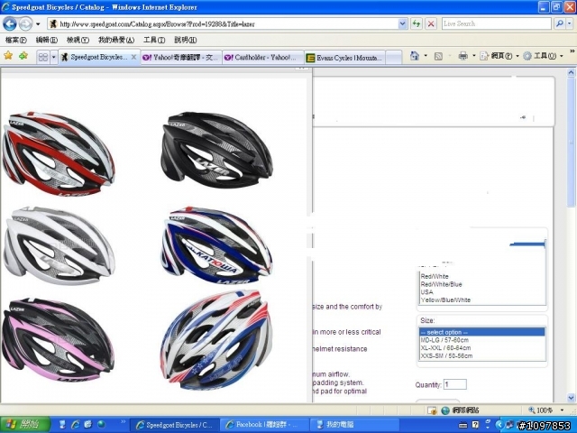Go forward with the Forward arrow
The height and width of the screenshot is (433, 577).
[x=25, y=24]
